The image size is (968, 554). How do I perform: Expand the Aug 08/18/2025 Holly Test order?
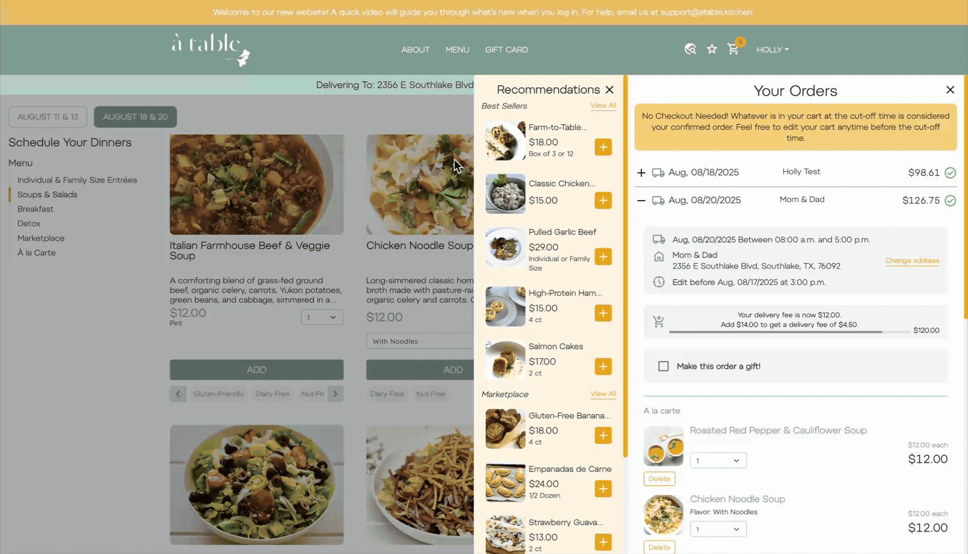coord(641,173)
